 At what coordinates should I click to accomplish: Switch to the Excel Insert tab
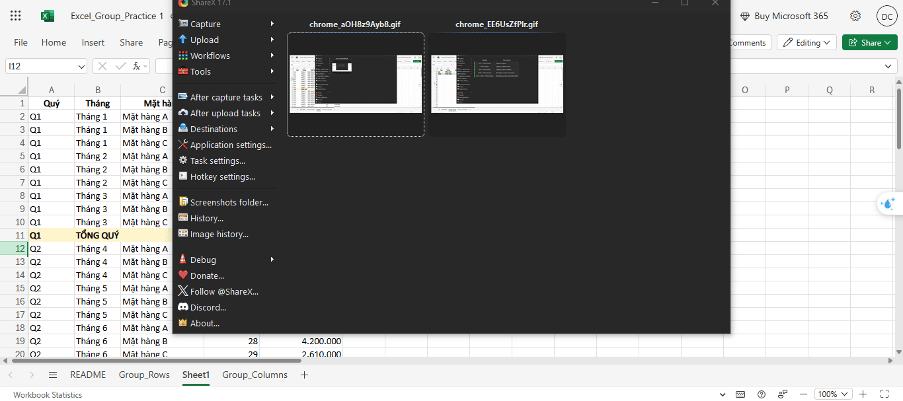pos(93,42)
